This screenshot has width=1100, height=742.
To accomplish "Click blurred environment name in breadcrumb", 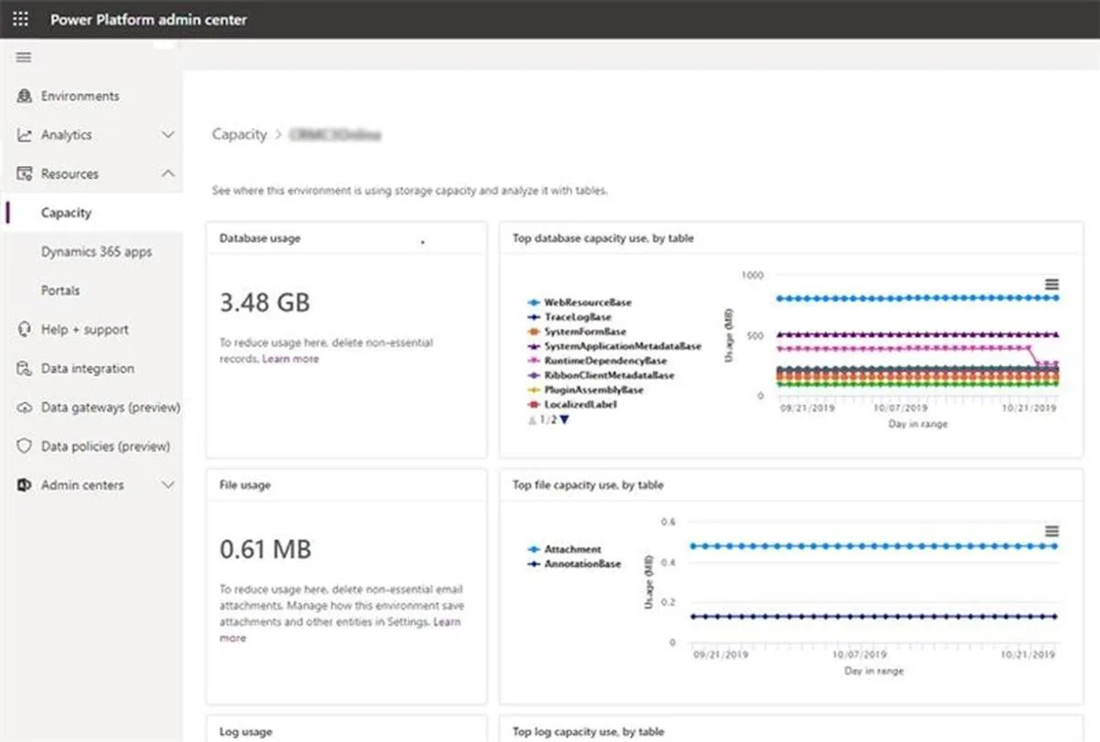I will tap(335, 134).
